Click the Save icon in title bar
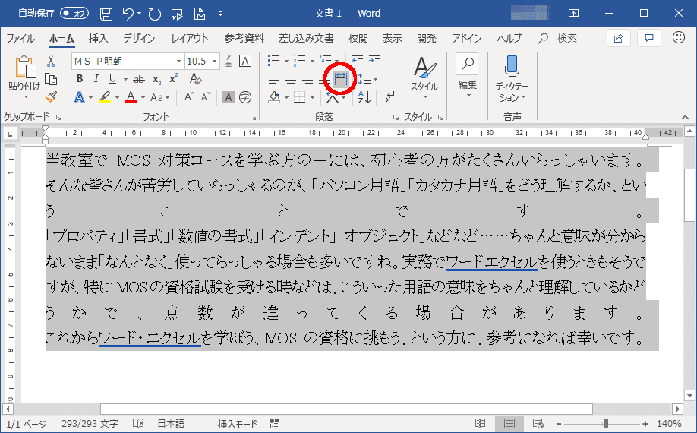Screen dimensions: 697x433 106,14
